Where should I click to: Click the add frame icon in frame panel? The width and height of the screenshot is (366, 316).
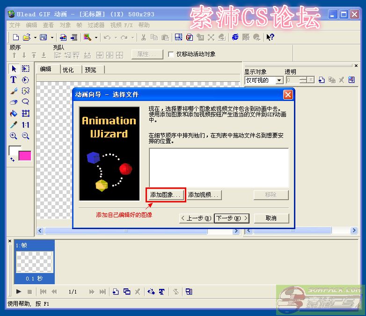116,292
